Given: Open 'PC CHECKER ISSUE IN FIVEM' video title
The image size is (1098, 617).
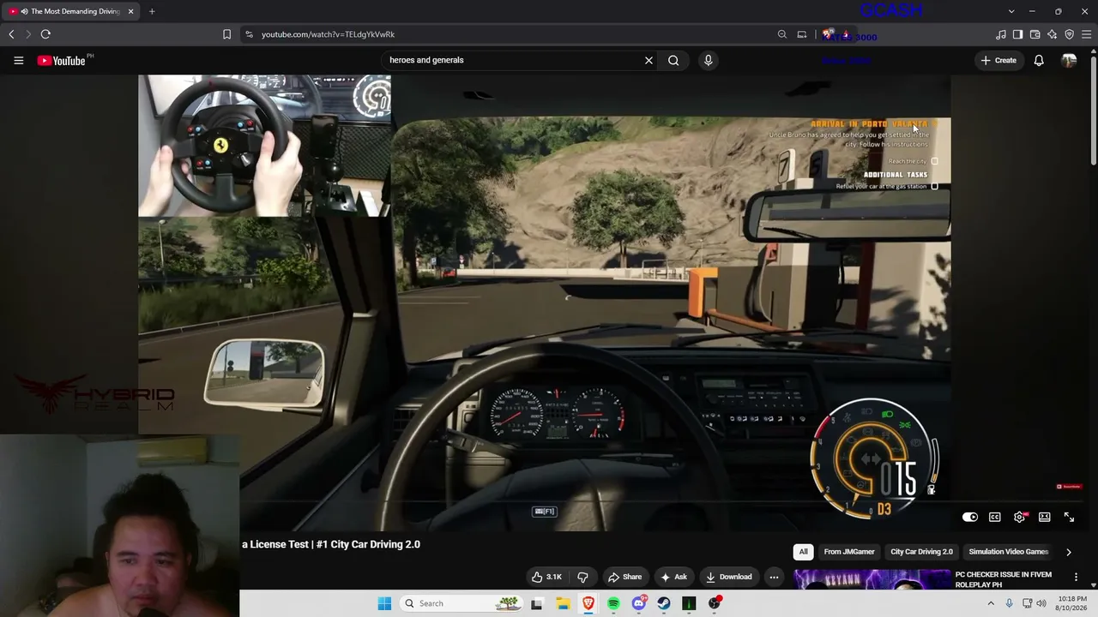Looking at the screenshot, I should 1004,579.
